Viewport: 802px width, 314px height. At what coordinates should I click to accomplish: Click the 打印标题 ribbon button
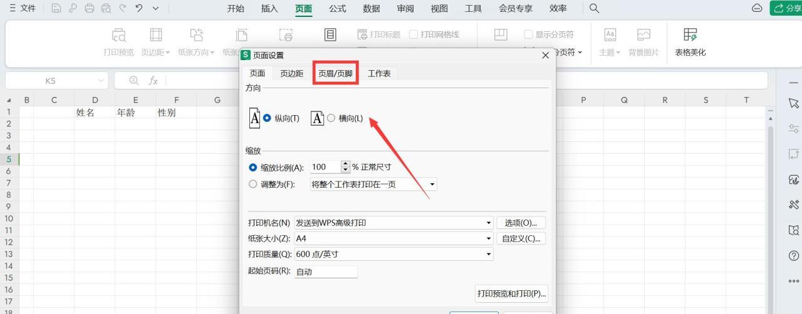[x=378, y=34]
